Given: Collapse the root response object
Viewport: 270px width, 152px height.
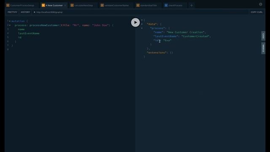Looking at the screenshot, I should [x=142, y=20].
